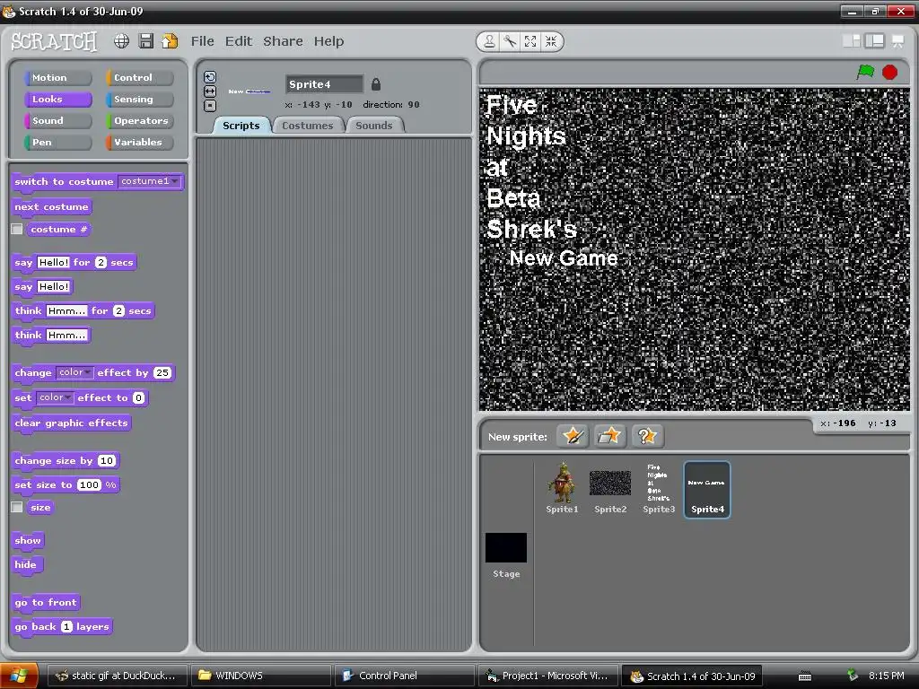Select the shrink sprite tool

point(551,41)
